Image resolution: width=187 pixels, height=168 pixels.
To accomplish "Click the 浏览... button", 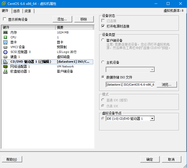I will point(167,85).
